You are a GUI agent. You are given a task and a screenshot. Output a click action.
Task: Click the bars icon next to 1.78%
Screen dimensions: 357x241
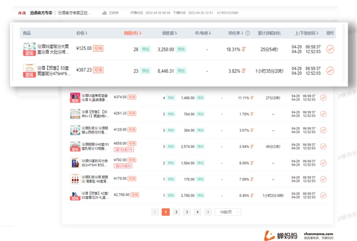[x=252, y=114]
